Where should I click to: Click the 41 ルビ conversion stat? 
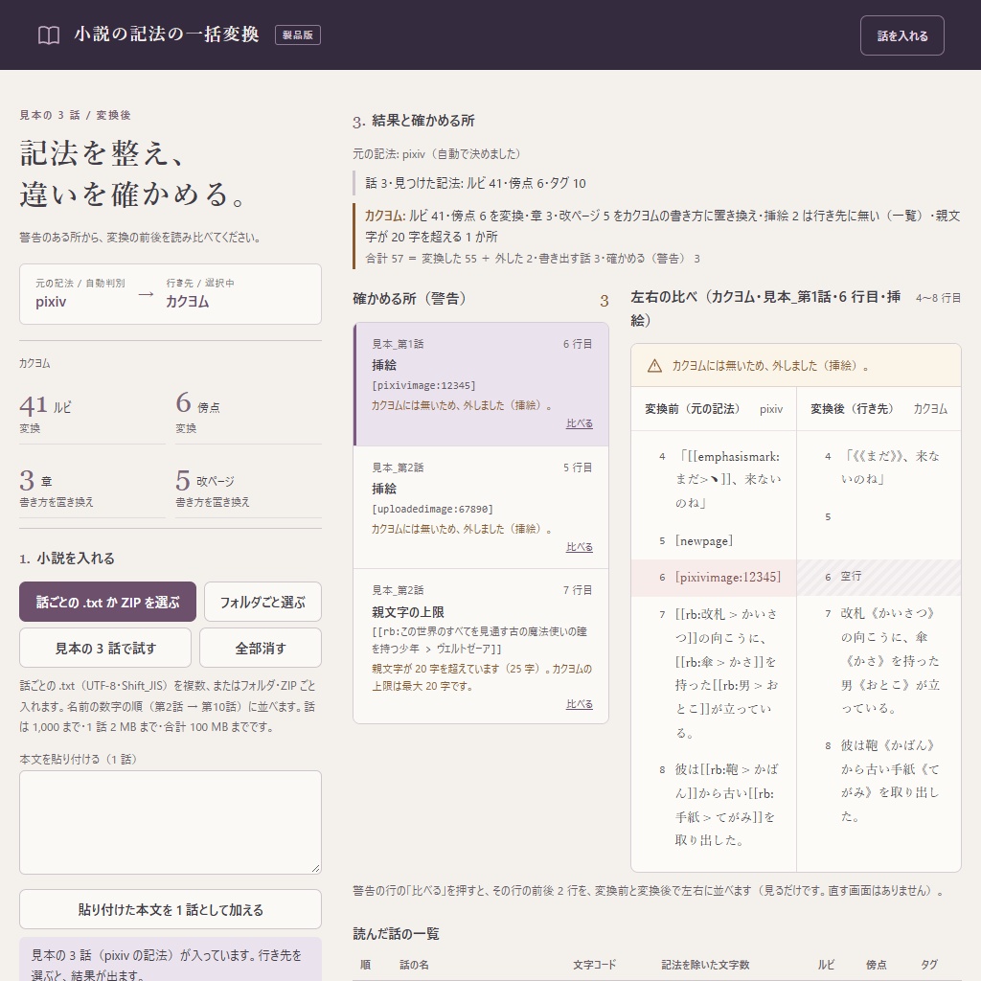(x=93, y=414)
